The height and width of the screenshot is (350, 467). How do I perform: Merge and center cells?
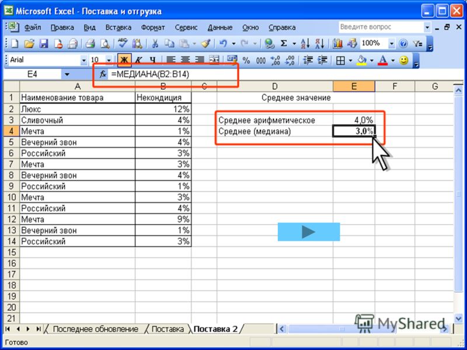[214, 61]
